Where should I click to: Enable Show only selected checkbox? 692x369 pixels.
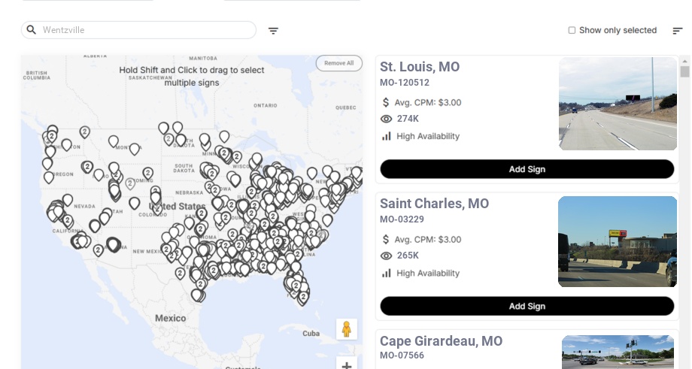[572, 30]
